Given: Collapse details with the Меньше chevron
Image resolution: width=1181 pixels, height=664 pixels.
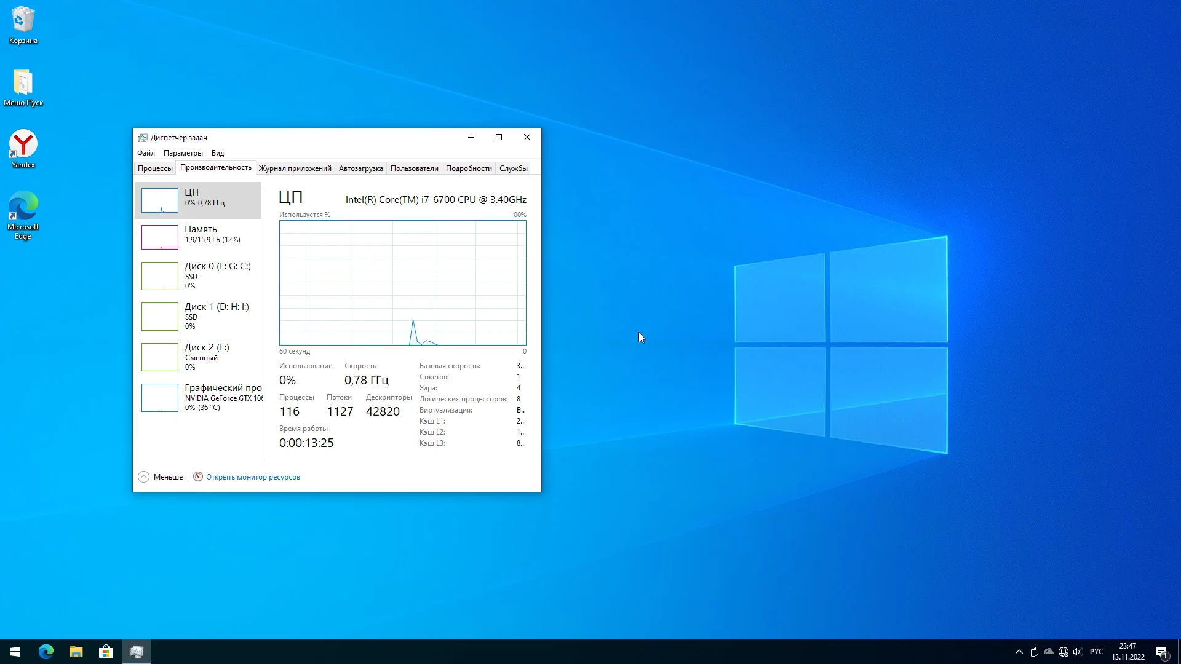Looking at the screenshot, I should coord(144,477).
